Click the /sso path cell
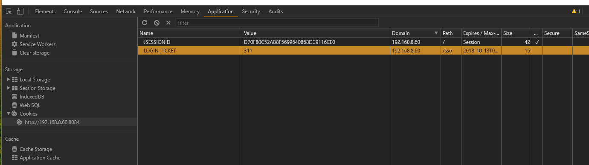The height and width of the screenshot is (165, 589). point(451,50)
